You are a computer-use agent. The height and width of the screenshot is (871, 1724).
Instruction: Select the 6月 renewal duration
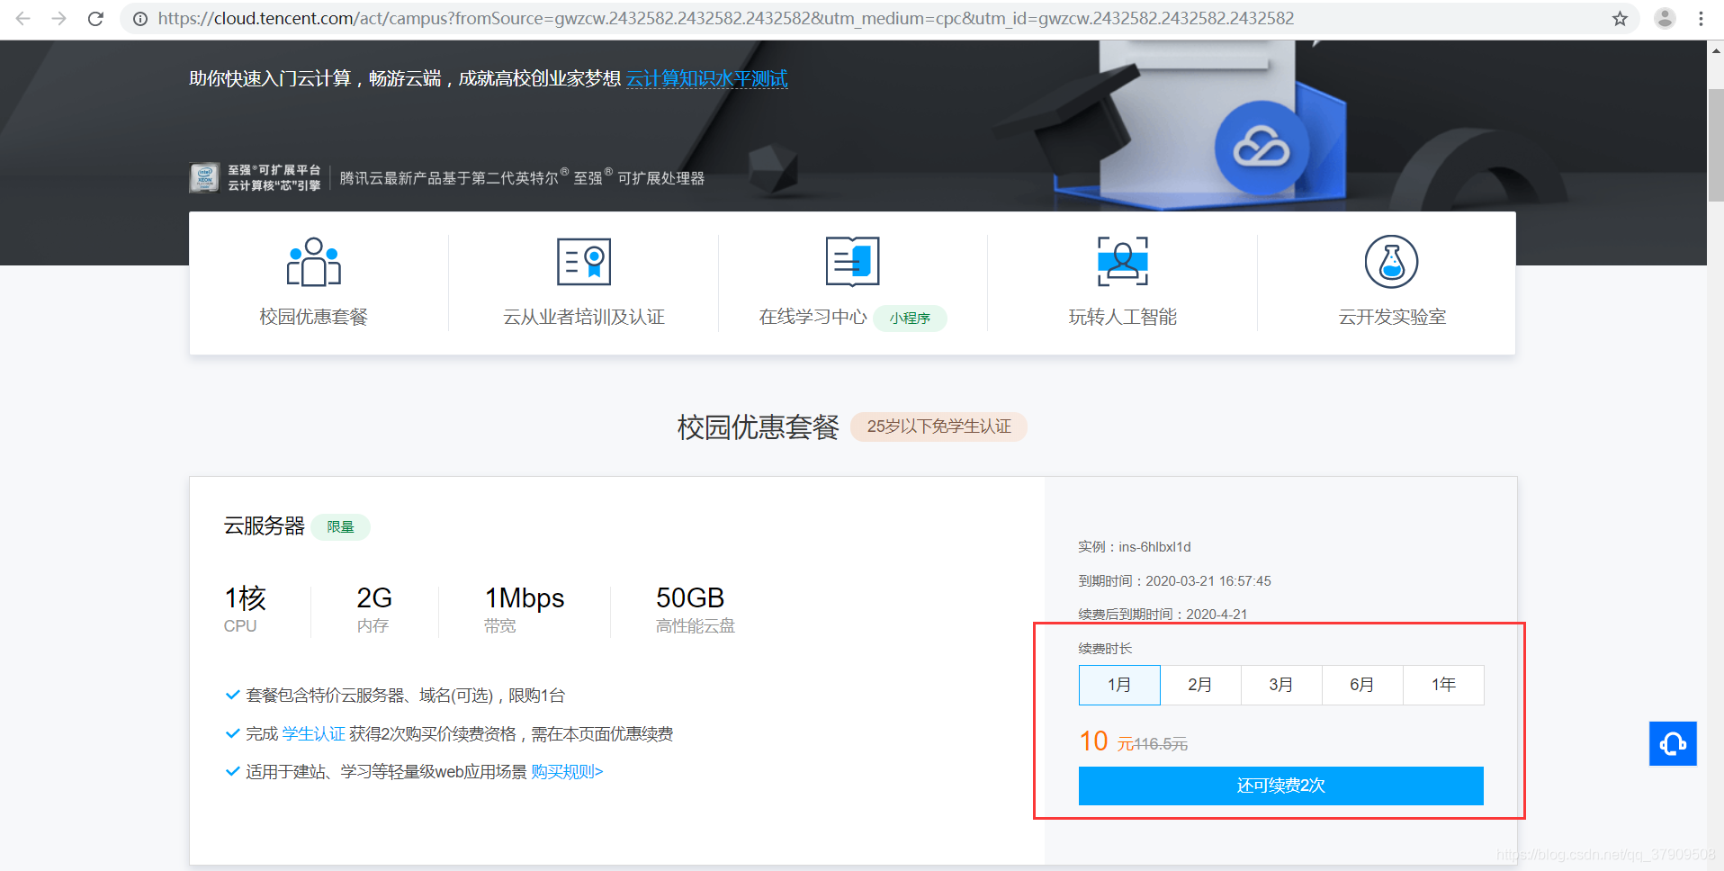click(1362, 685)
